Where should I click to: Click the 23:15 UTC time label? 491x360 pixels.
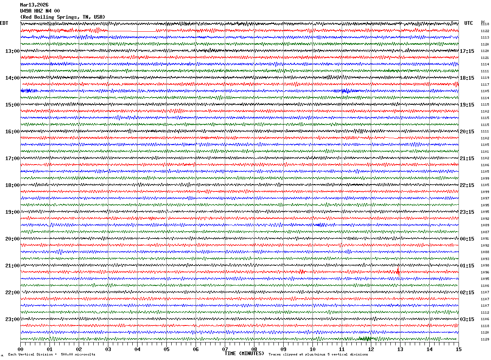click(467, 212)
